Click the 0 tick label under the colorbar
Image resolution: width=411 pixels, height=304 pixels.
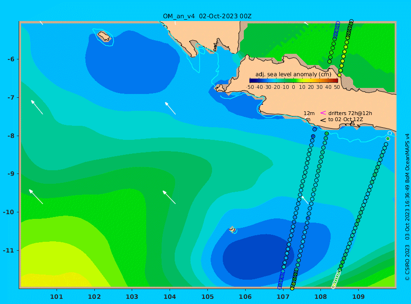coord(294,87)
